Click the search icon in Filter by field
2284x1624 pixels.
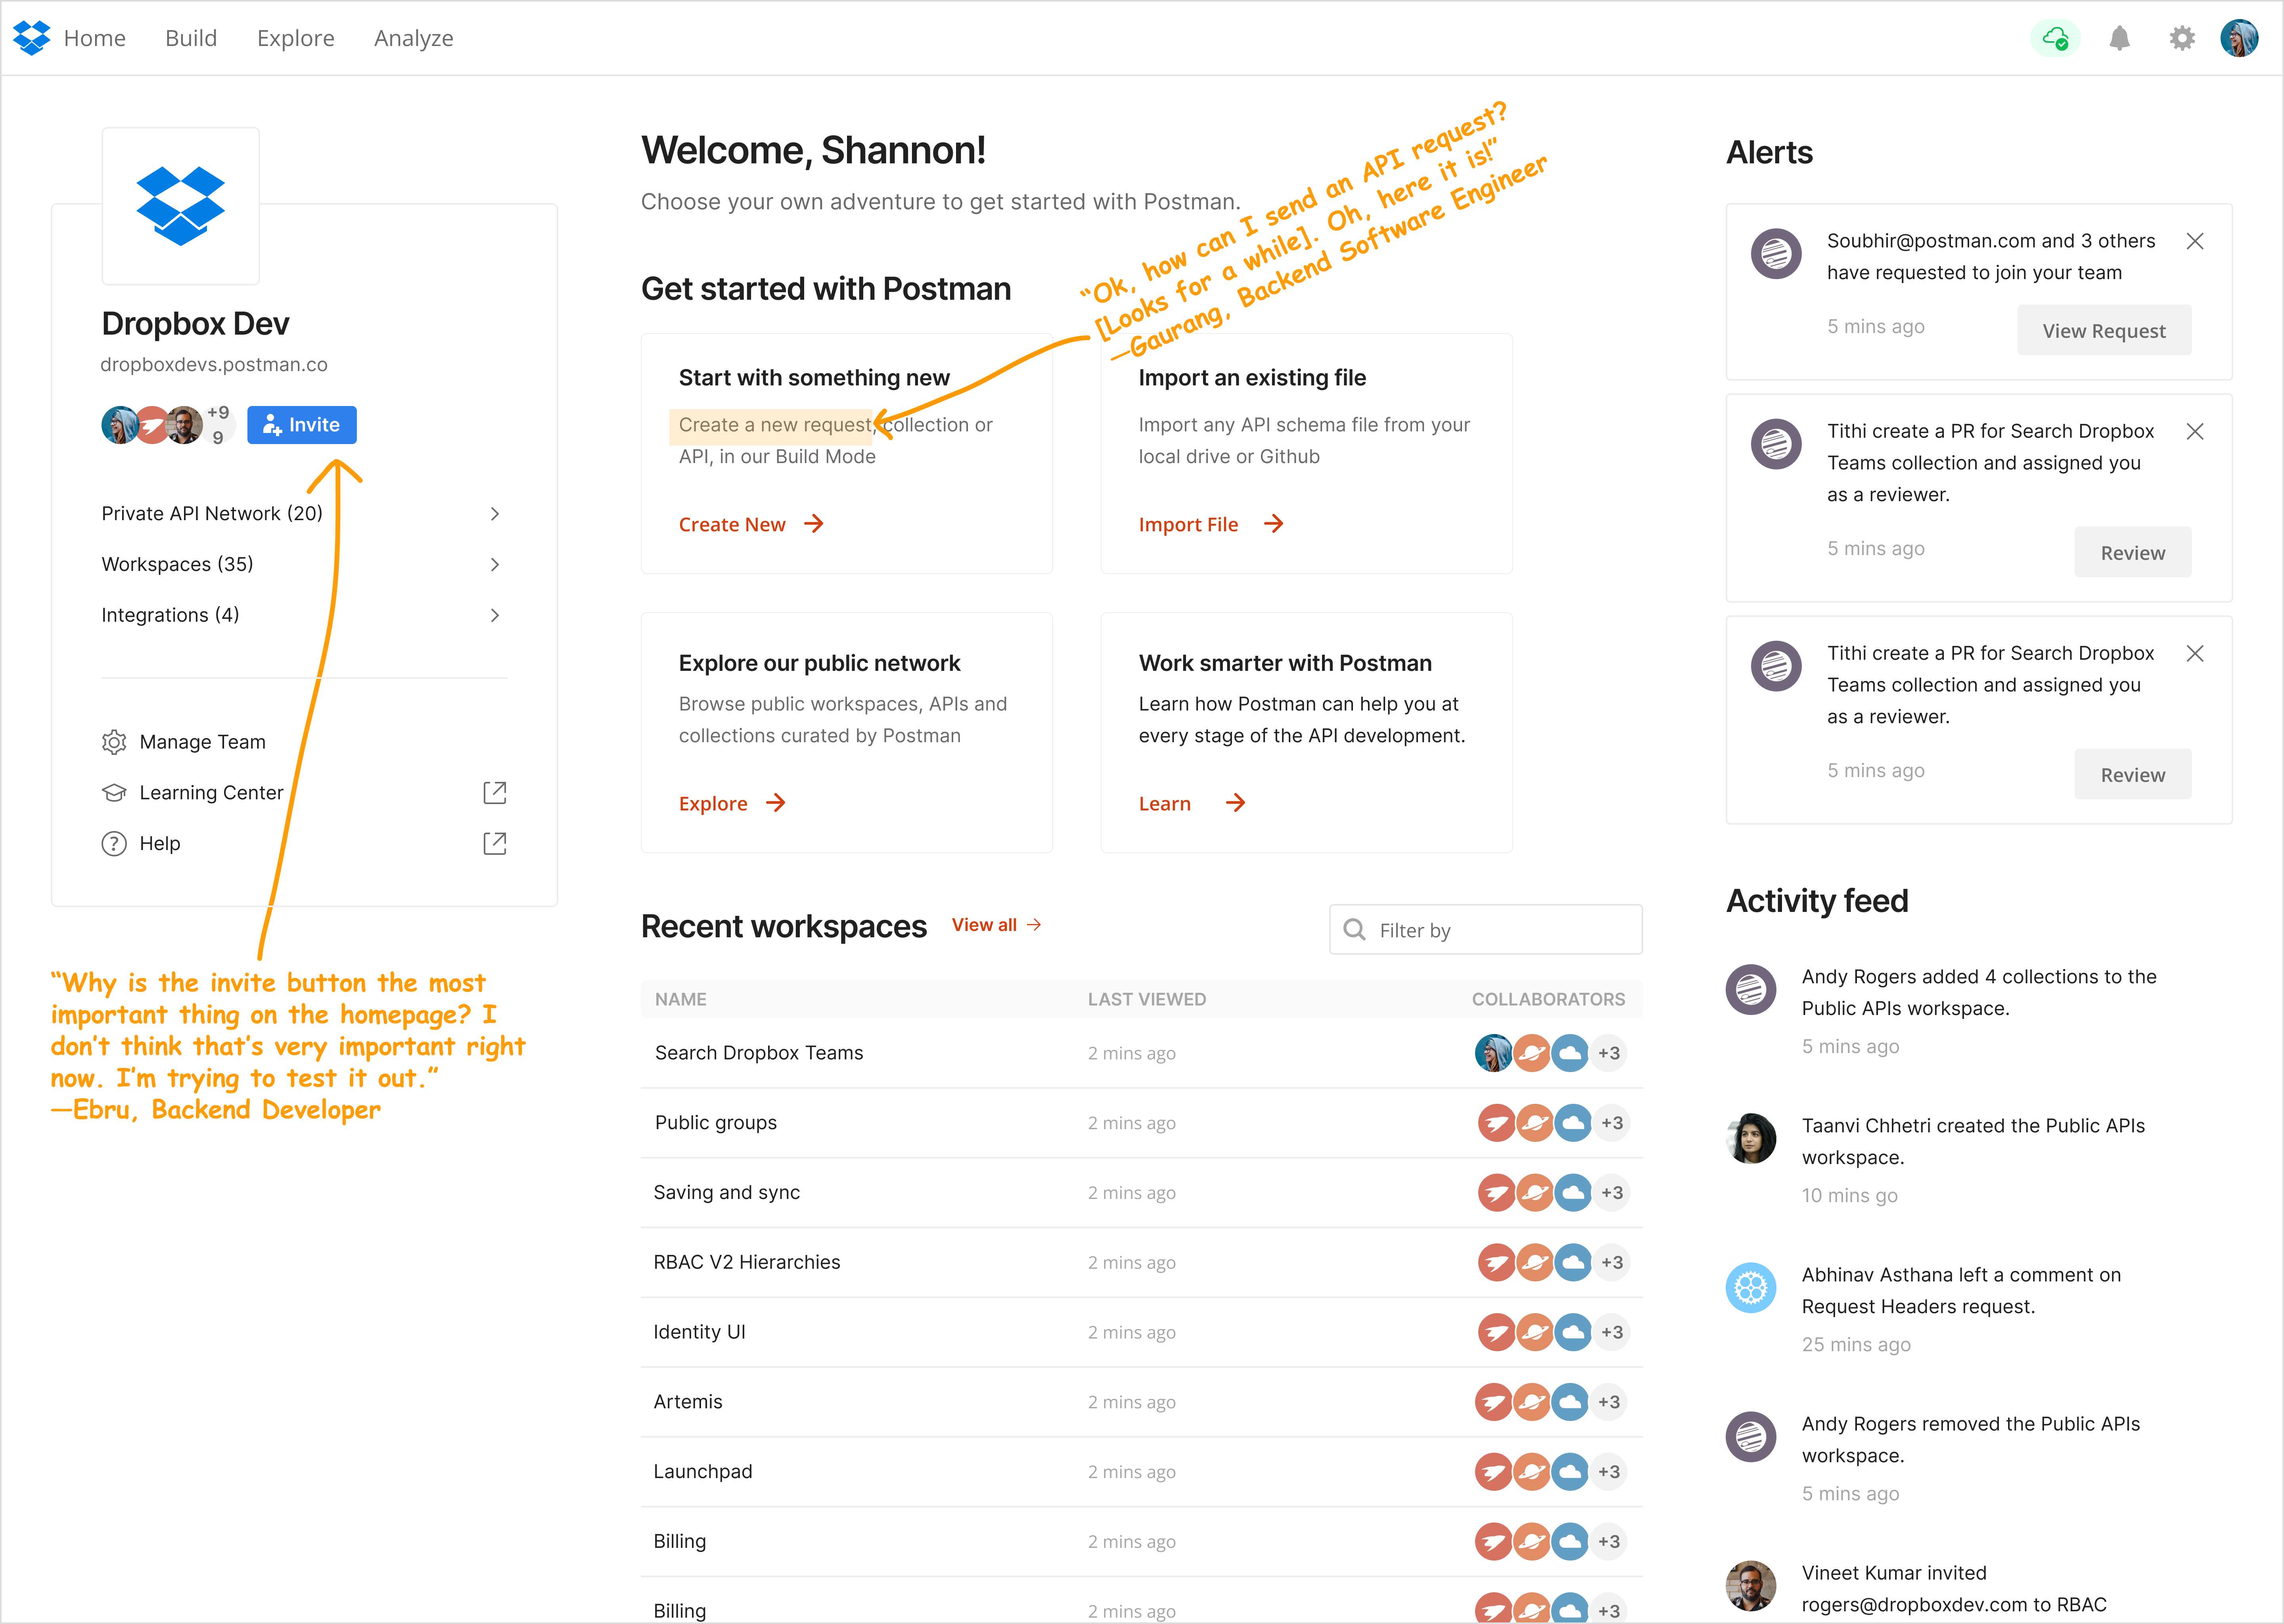pyautogui.click(x=1355, y=930)
